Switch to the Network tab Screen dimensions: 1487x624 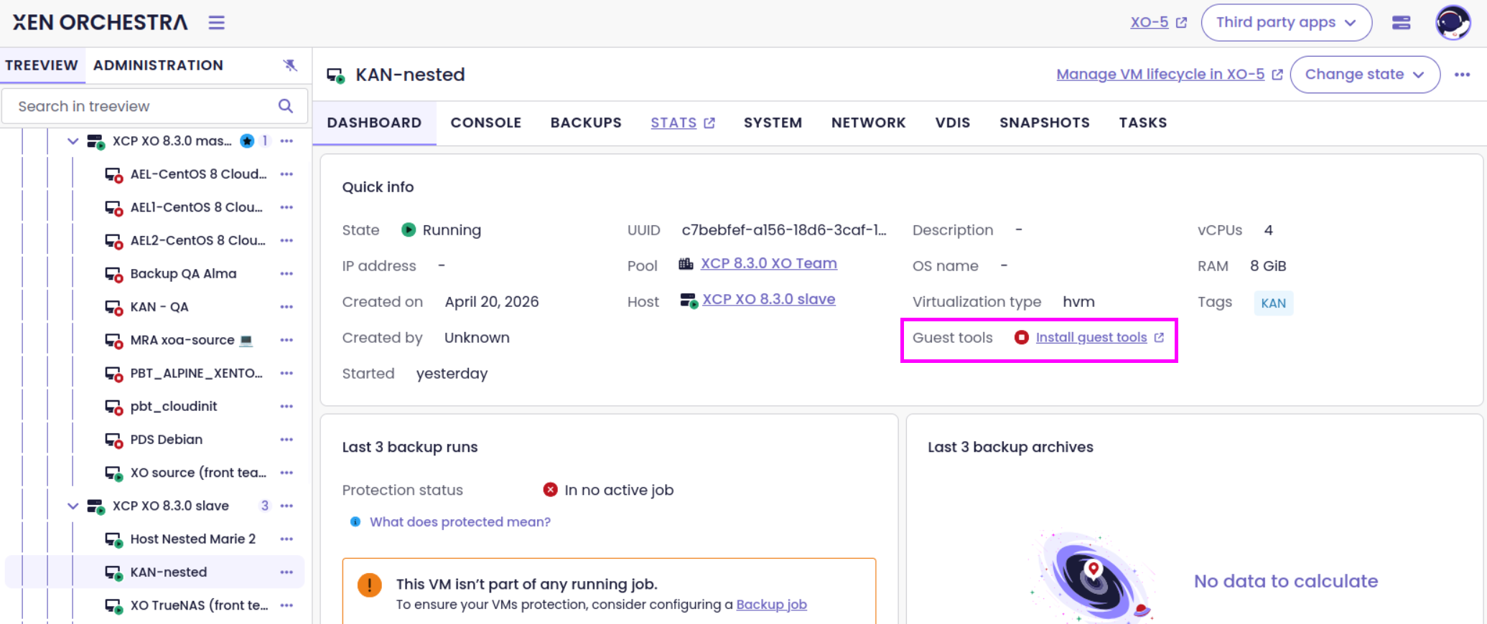tap(868, 123)
